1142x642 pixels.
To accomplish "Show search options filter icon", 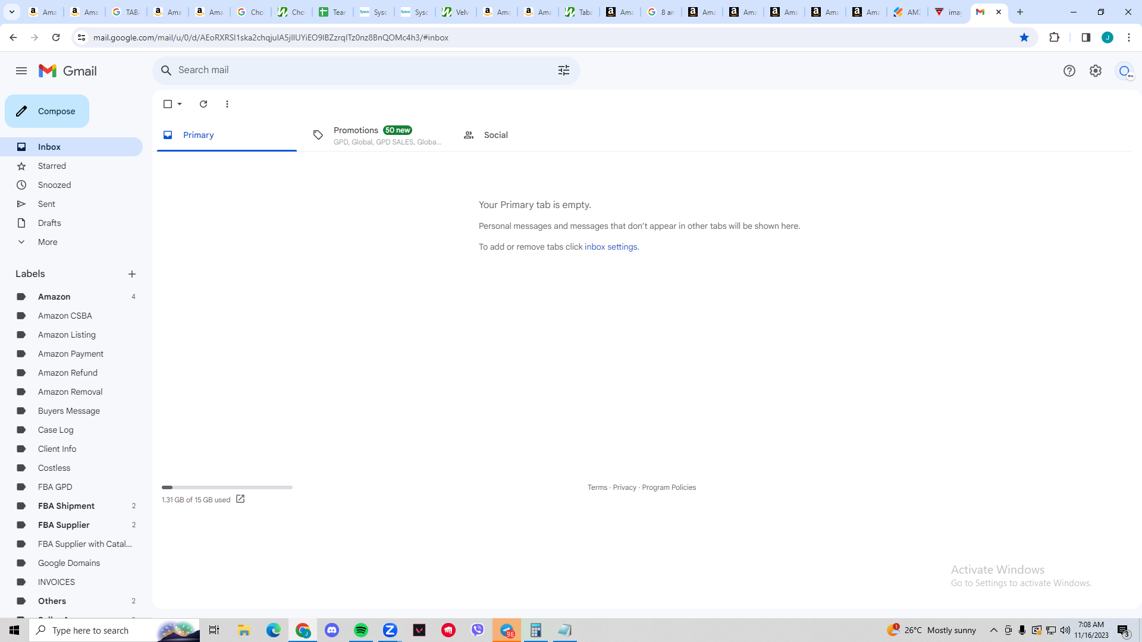I will tap(564, 70).
